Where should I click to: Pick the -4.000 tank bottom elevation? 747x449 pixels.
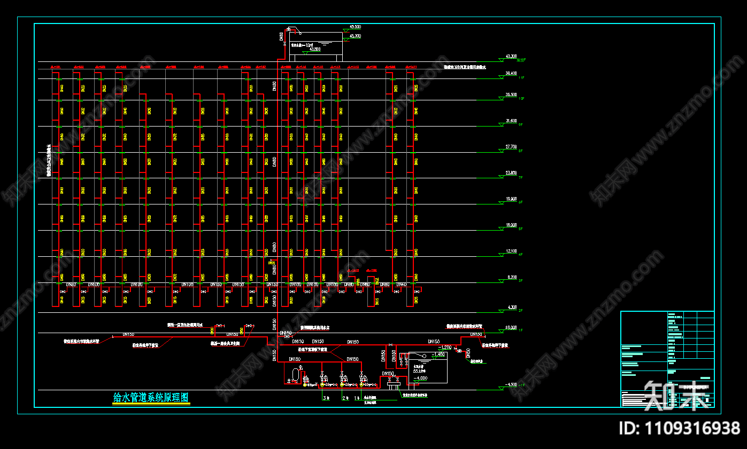[x=421, y=379]
